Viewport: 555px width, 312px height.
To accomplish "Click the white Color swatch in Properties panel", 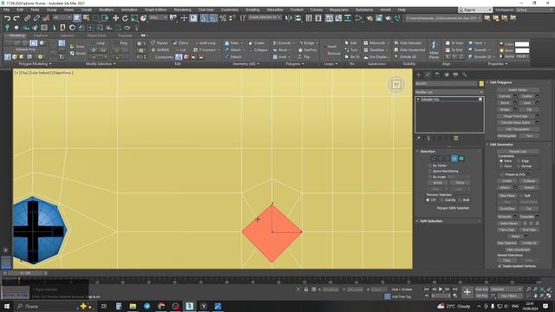I will (522, 44).
